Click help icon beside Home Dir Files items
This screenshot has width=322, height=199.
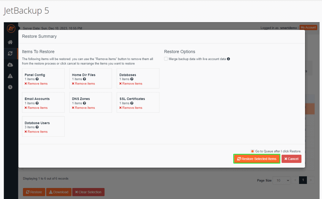click(84, 79)
